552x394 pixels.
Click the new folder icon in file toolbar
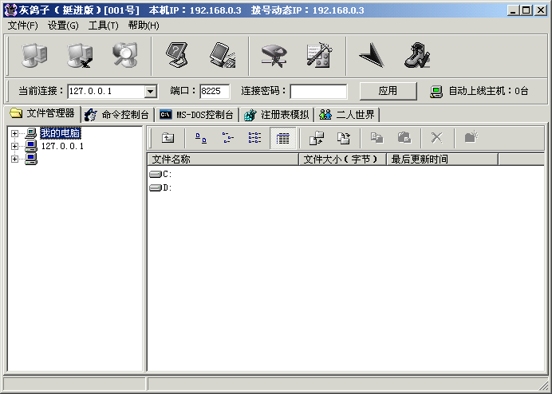coord(471,138)
